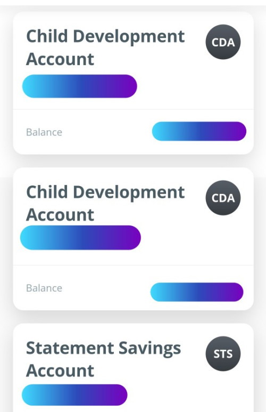Click the word Account in the second card title
Viewport: 266px width, 412px height.
[60, 215]
